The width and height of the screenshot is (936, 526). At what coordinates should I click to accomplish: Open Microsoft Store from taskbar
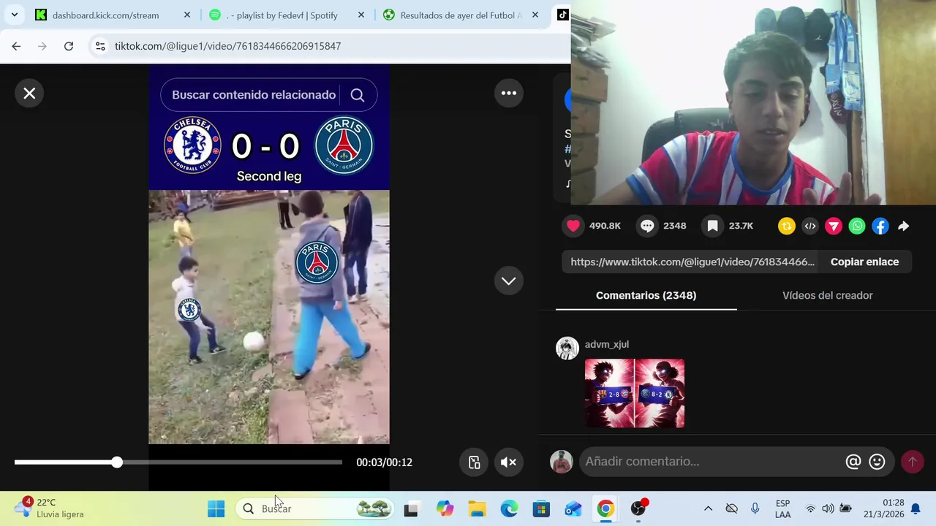pyautogui.click(x=541, y=508)
